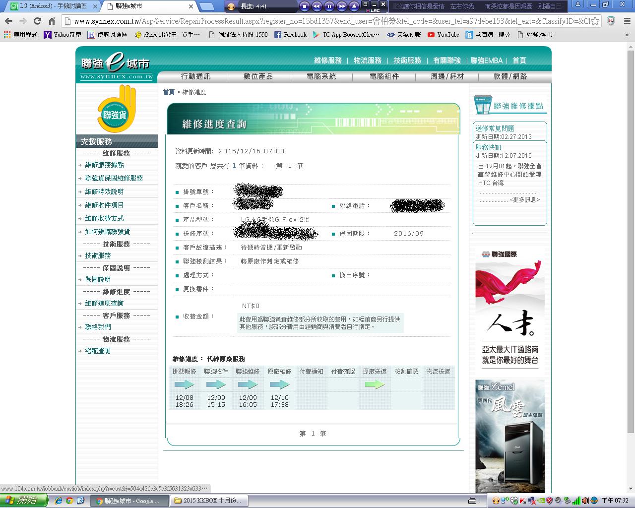Select the 電腦系統 category tab
The height and width of the screenshot is (508, 635).
[321, 76]
